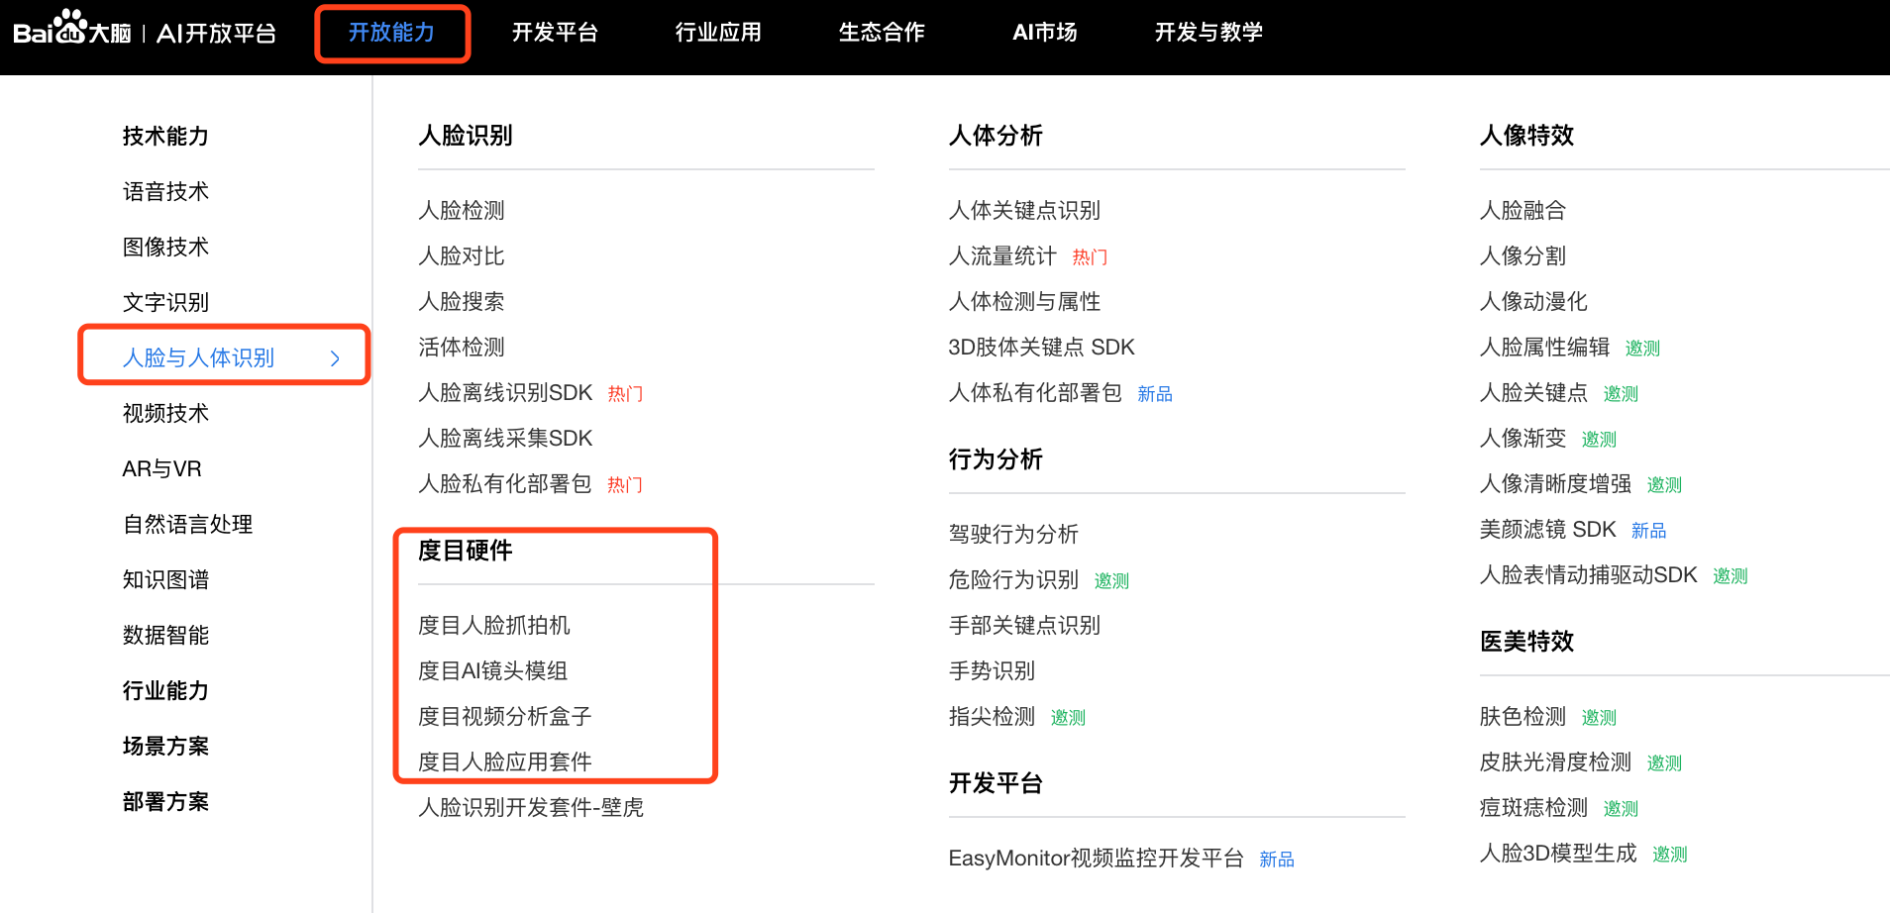The width and height of the screenshot is (1890, 913).
Task: Select 自然语言处理 in the sidebar
Action: 187,524
